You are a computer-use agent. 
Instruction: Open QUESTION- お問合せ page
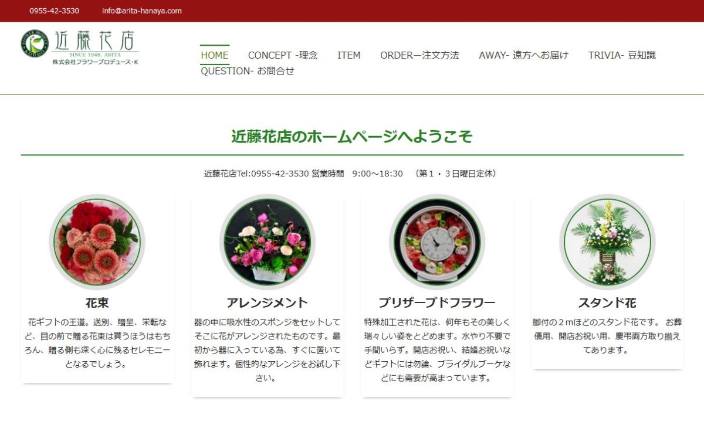pos(248,71)
